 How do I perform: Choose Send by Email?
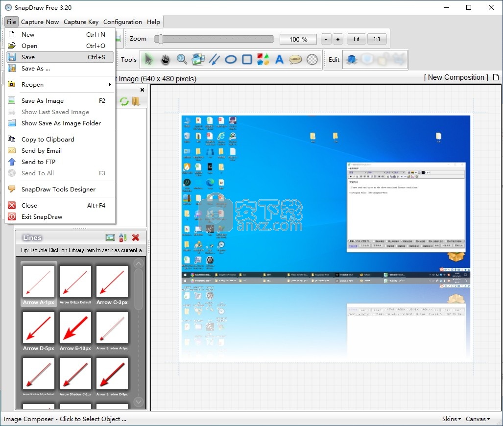click(x=60, y=150)
